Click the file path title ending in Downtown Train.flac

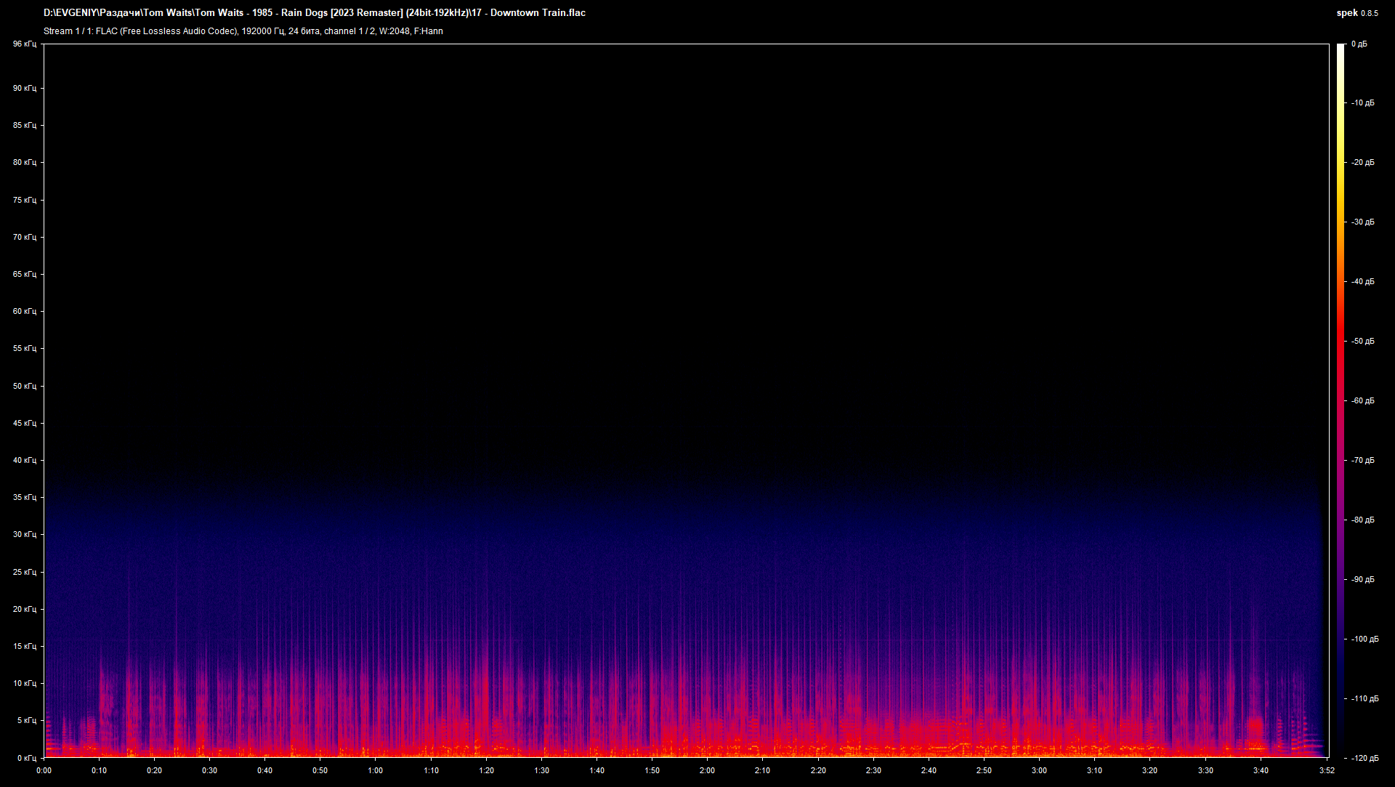click(315, 12)
